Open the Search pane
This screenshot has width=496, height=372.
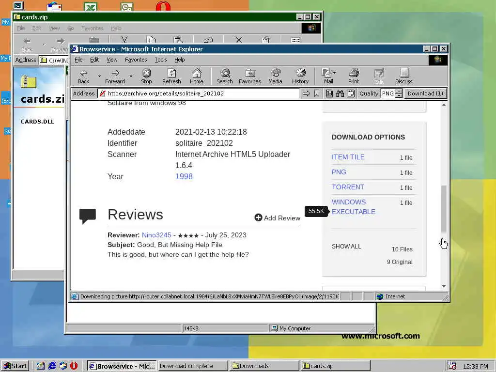point(225,76)
